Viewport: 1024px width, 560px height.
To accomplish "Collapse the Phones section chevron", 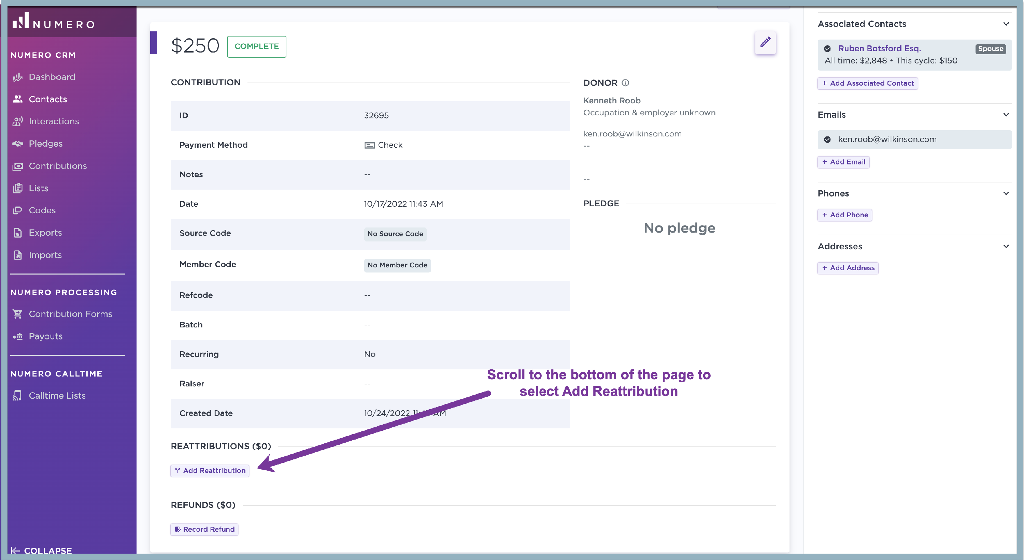I will (1006, 193).
